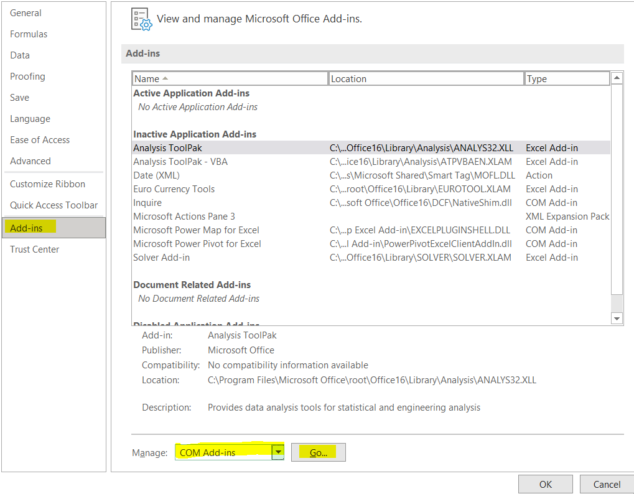Select the Date (XML) add-in row

click(371, 175)
